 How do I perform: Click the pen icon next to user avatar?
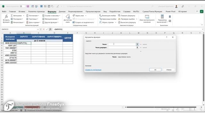[183, 6]
